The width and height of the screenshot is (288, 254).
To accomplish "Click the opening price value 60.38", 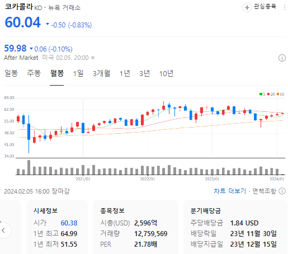I will click(x=69, y=223).
